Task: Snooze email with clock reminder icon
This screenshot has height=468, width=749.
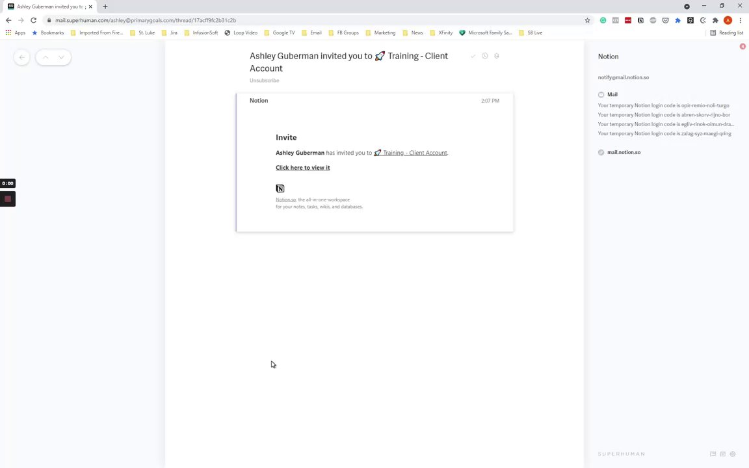Action: (485, 56)
